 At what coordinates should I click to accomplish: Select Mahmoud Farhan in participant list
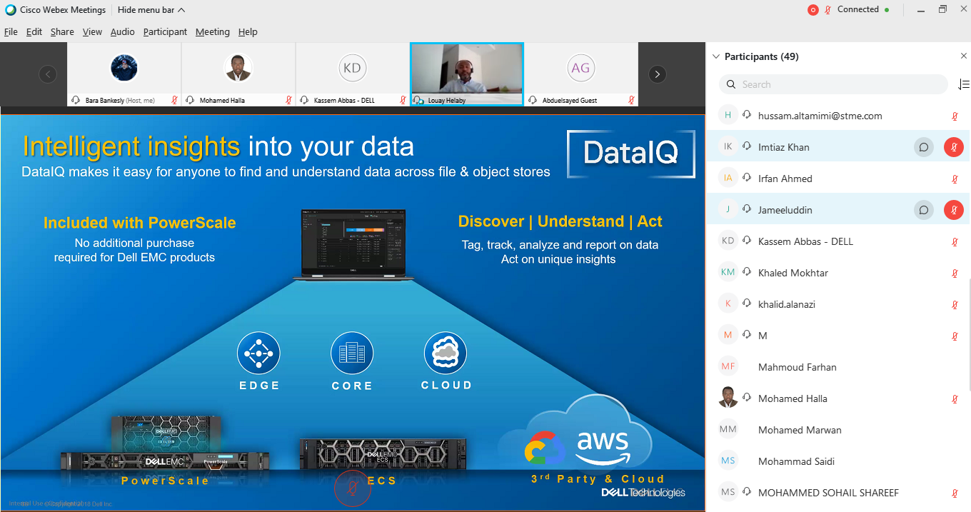(x=837, y=367)
